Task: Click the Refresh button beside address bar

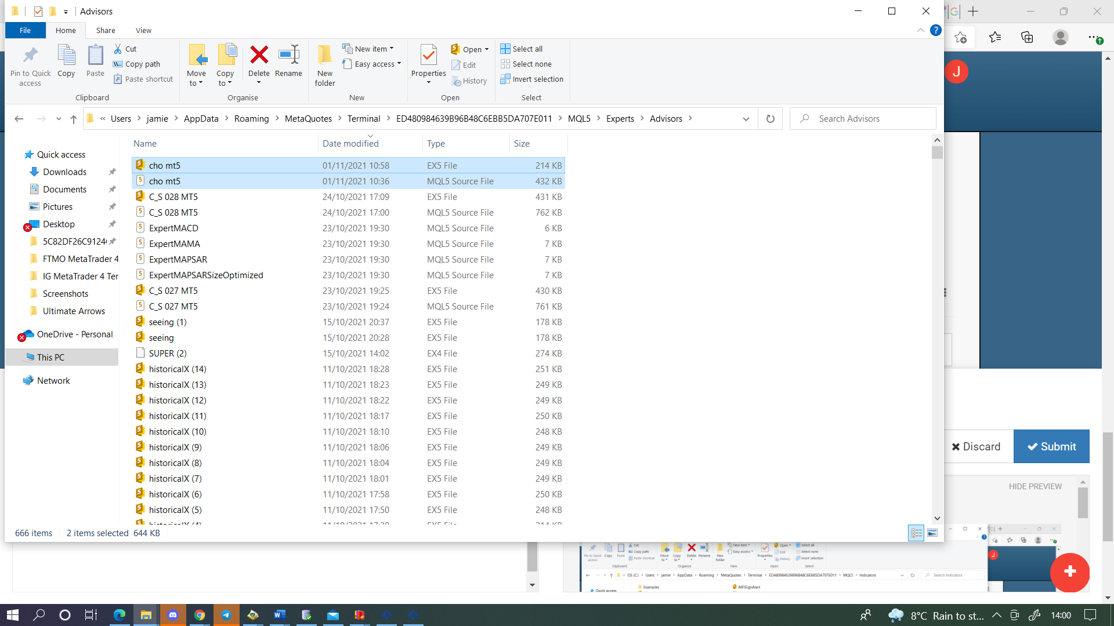Action: tap(771, 119)
